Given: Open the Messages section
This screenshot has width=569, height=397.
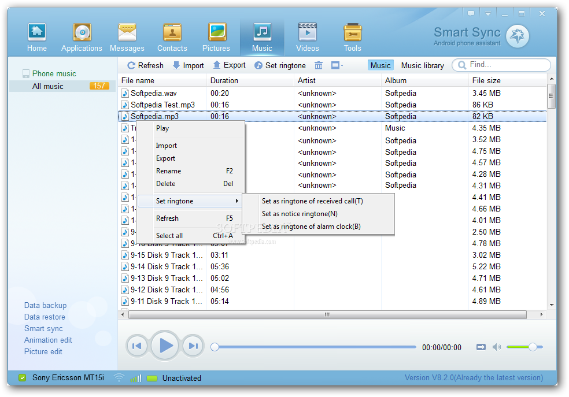Looking at the screenshot, I should (127, 38).
